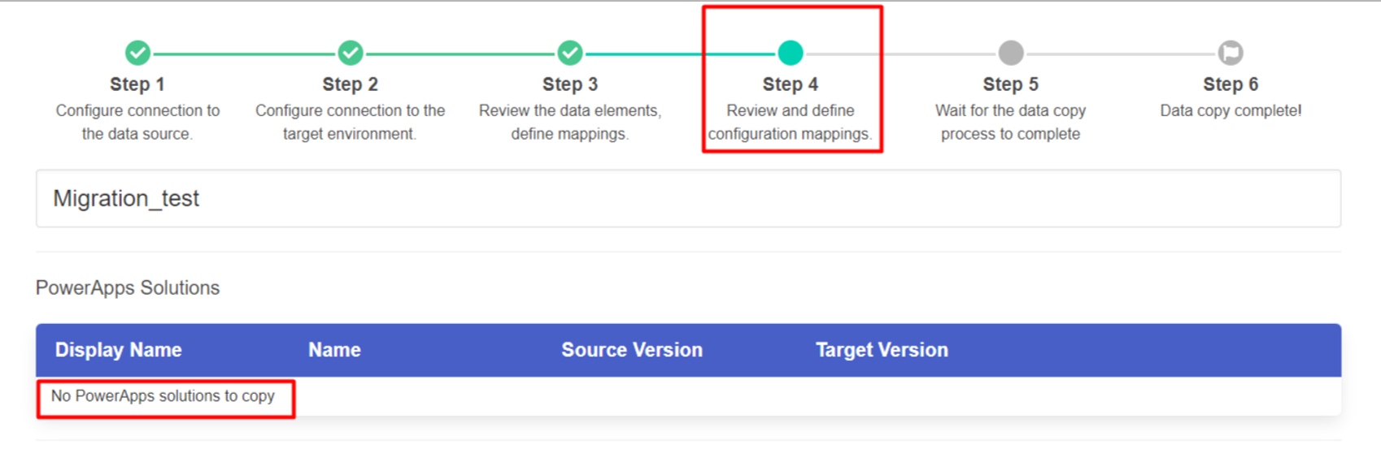Click the Name column header
The height and width of the screenshot is (449, 1381).
click(x=334, y=350)
